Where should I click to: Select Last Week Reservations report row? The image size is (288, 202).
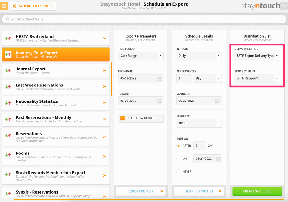point(55,87)
